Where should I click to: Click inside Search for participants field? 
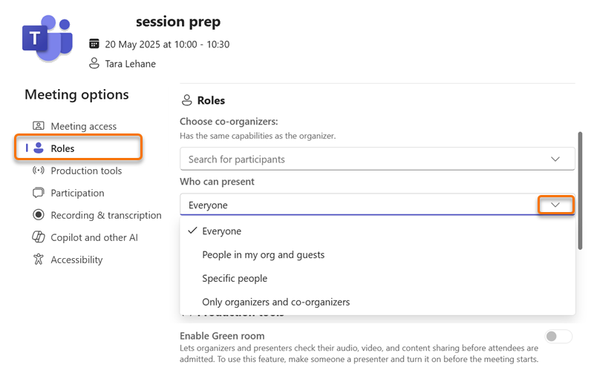[x=356, y=159]
